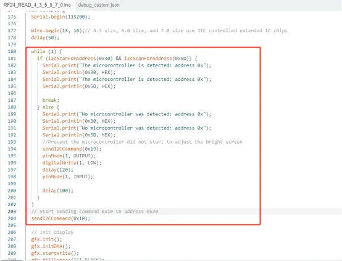Click Serial.println(0x30, HEX); on line 183

point(79,72)
